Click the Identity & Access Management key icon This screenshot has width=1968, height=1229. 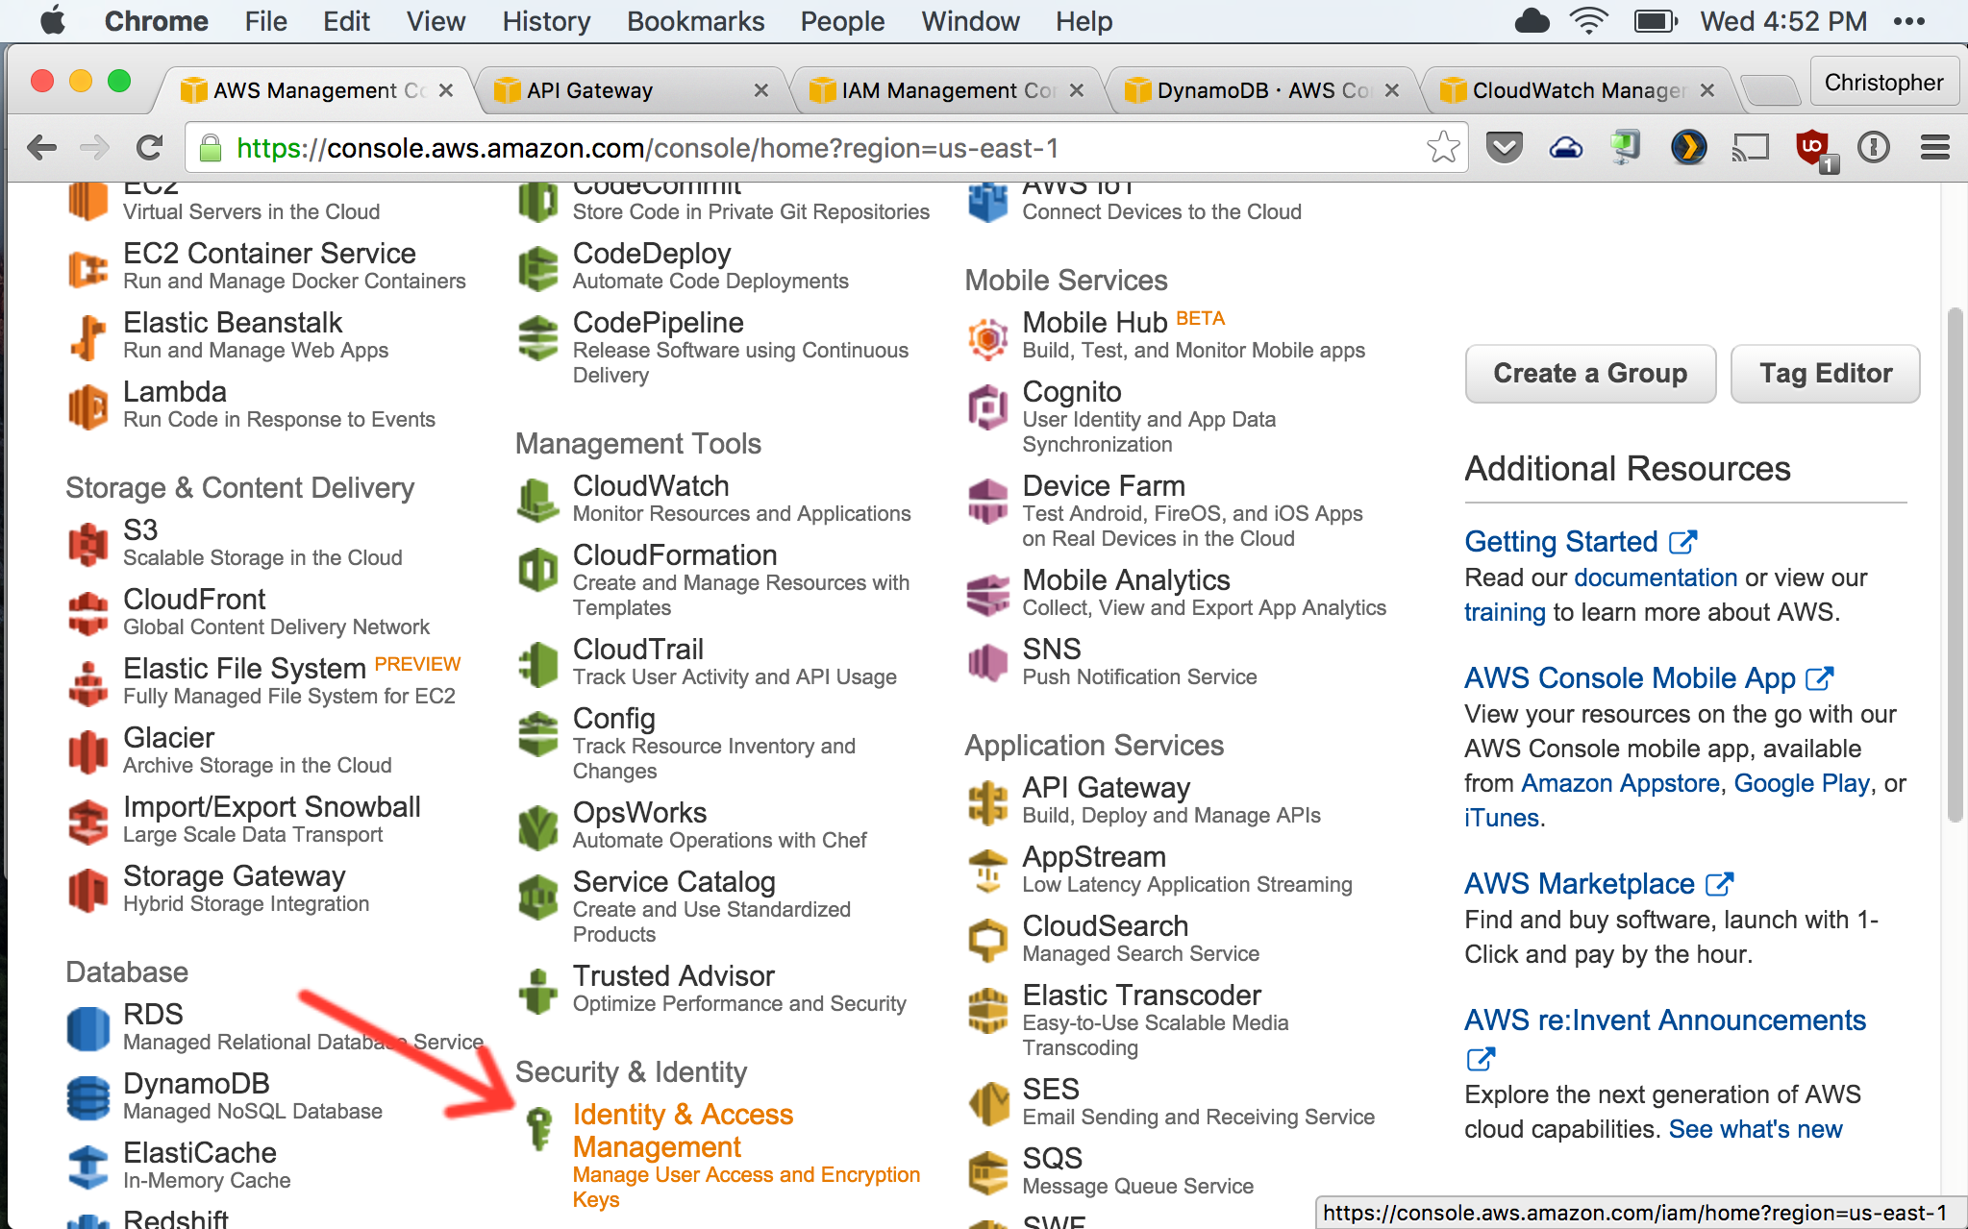pos(539,1128)
